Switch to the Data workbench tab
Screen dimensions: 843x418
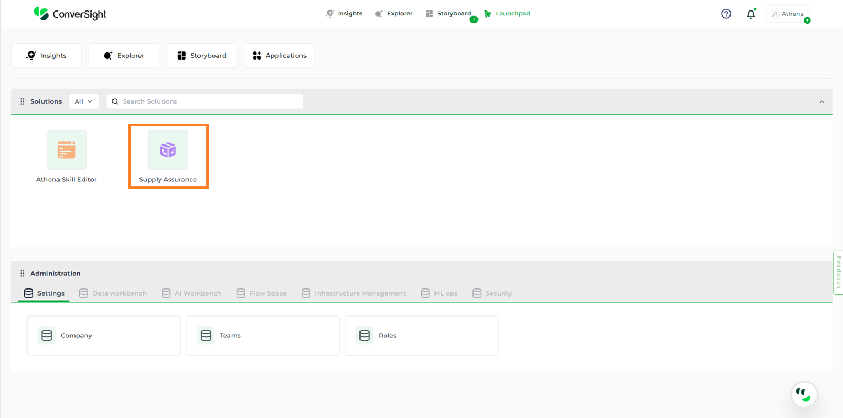click(x=113, y=293)
